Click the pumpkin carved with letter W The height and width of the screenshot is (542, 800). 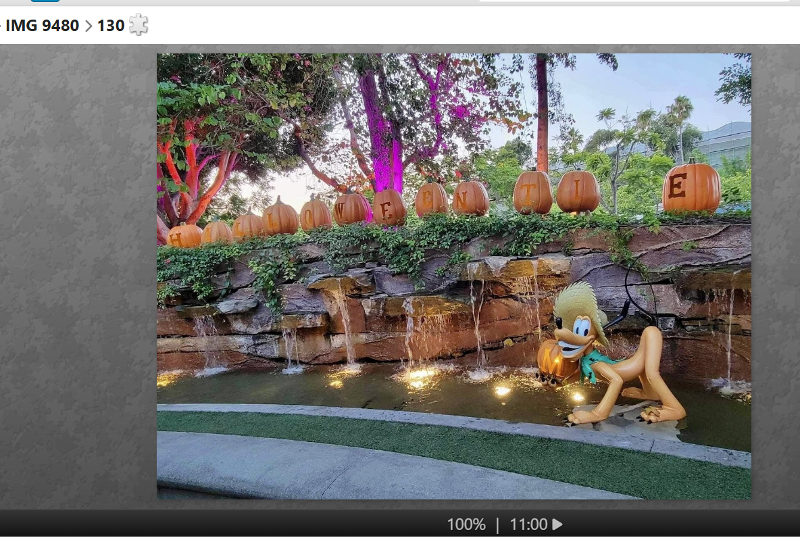[351, 209]
